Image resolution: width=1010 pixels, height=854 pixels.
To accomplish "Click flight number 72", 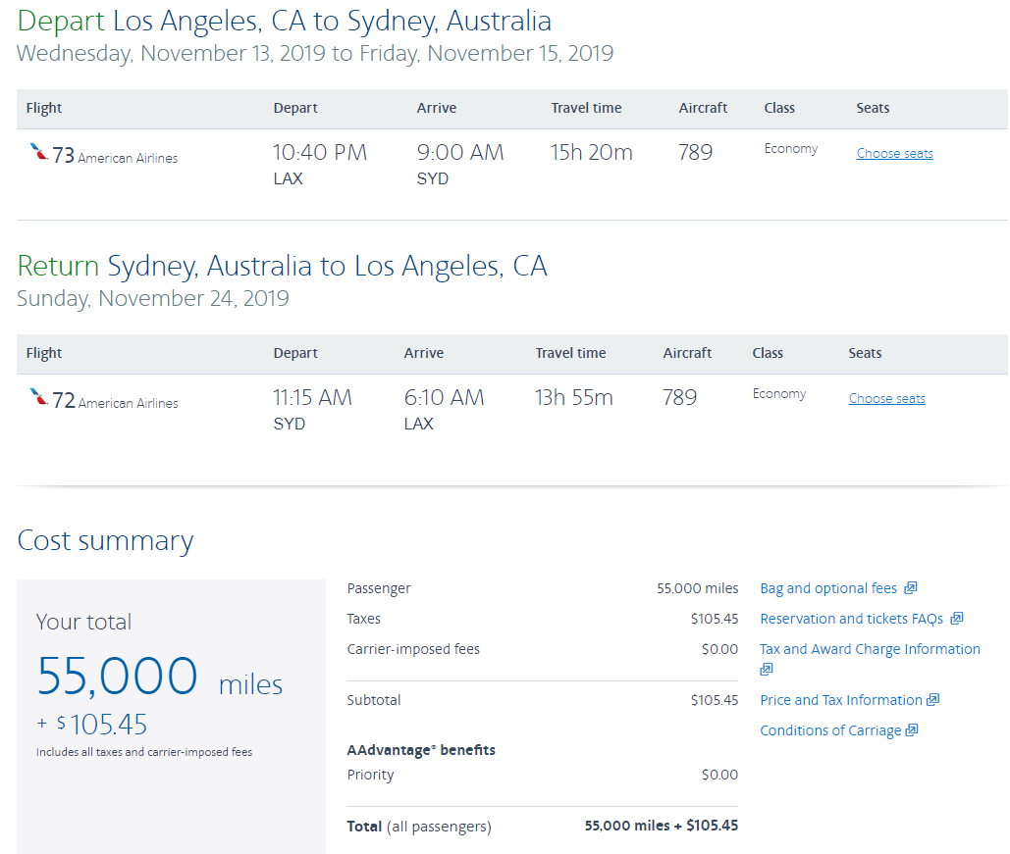I will [x=63, y=400].
